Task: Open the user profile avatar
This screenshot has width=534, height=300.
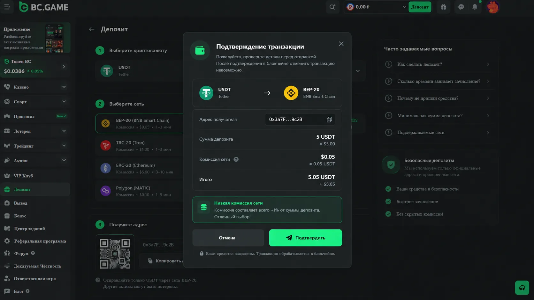Action: pyautogui.click(x=493, y=7)
